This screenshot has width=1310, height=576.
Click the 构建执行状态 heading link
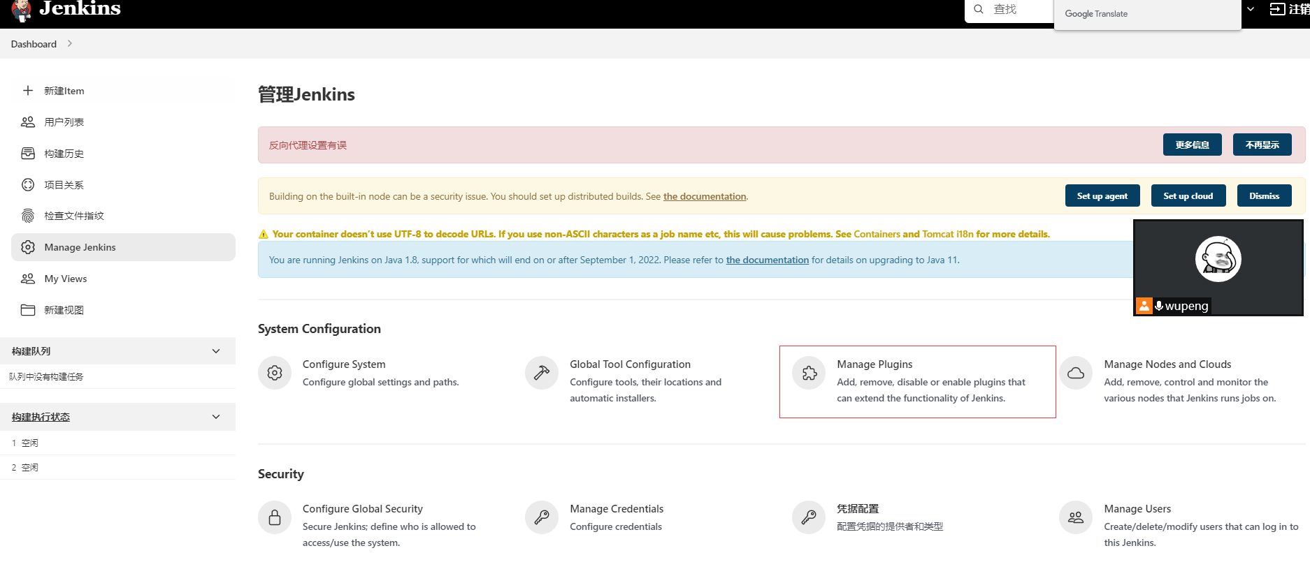[x=41, y=417]
